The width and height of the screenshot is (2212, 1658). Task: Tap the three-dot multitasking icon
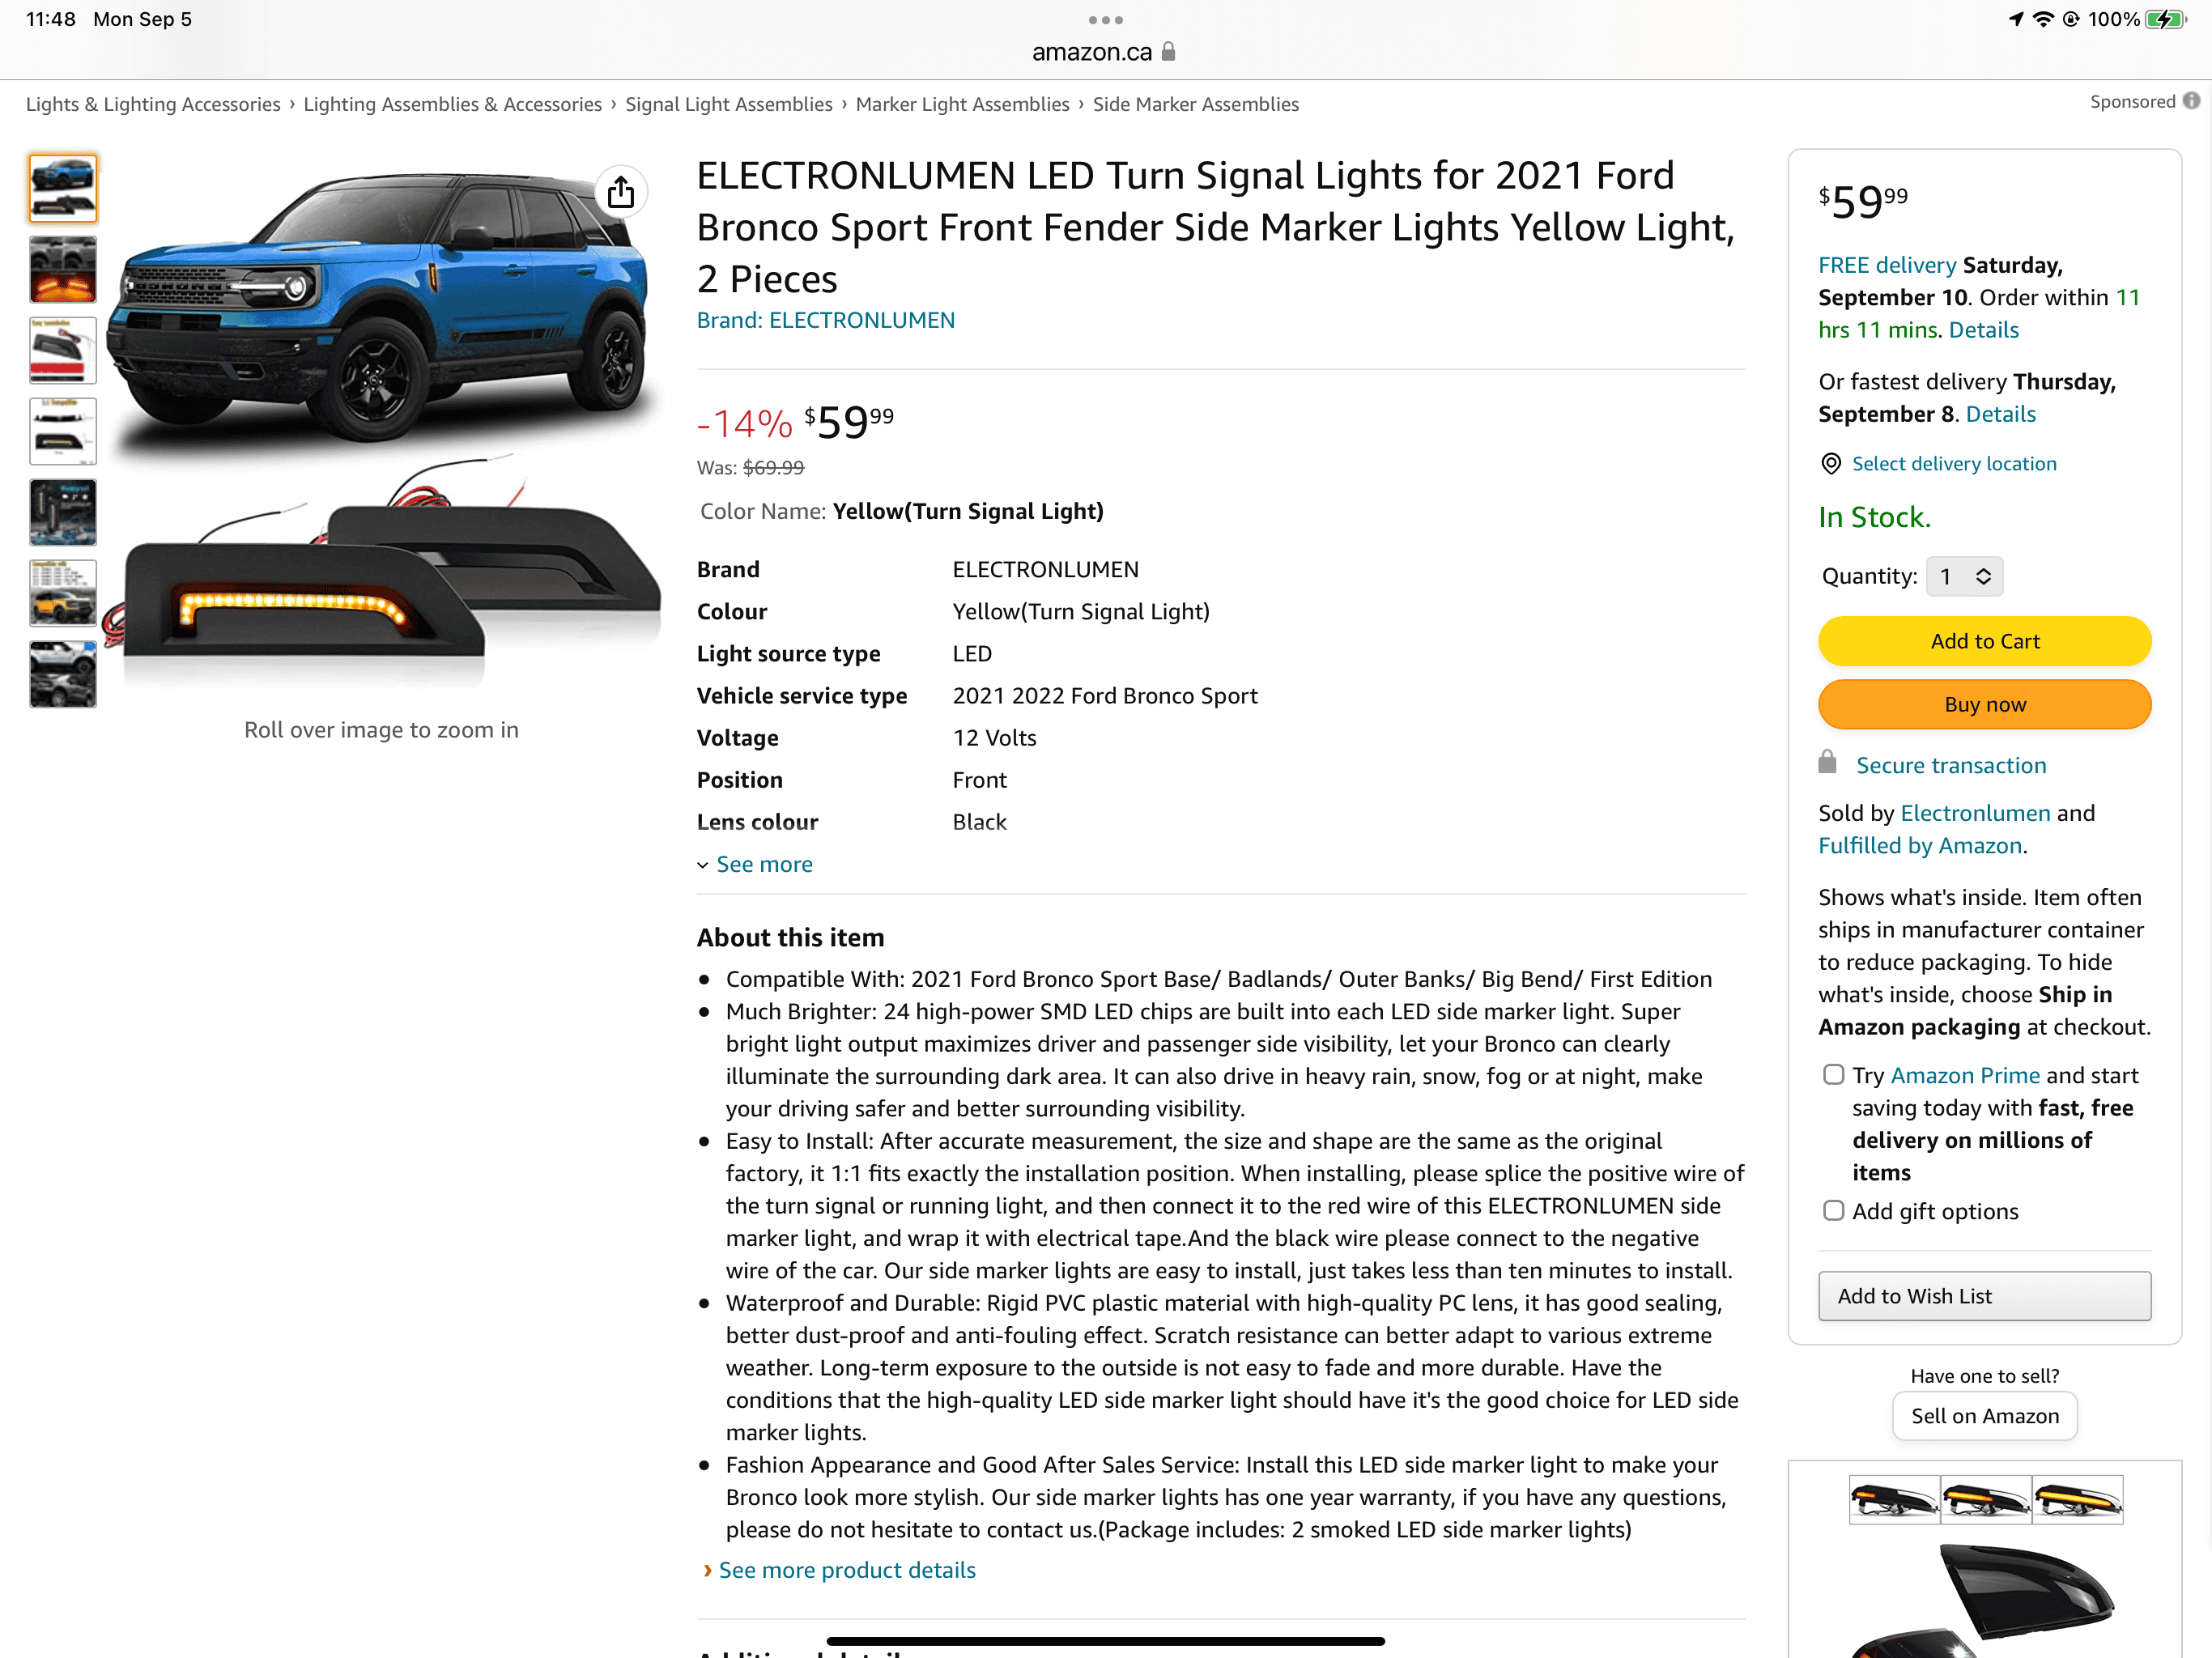[1105, 19]
